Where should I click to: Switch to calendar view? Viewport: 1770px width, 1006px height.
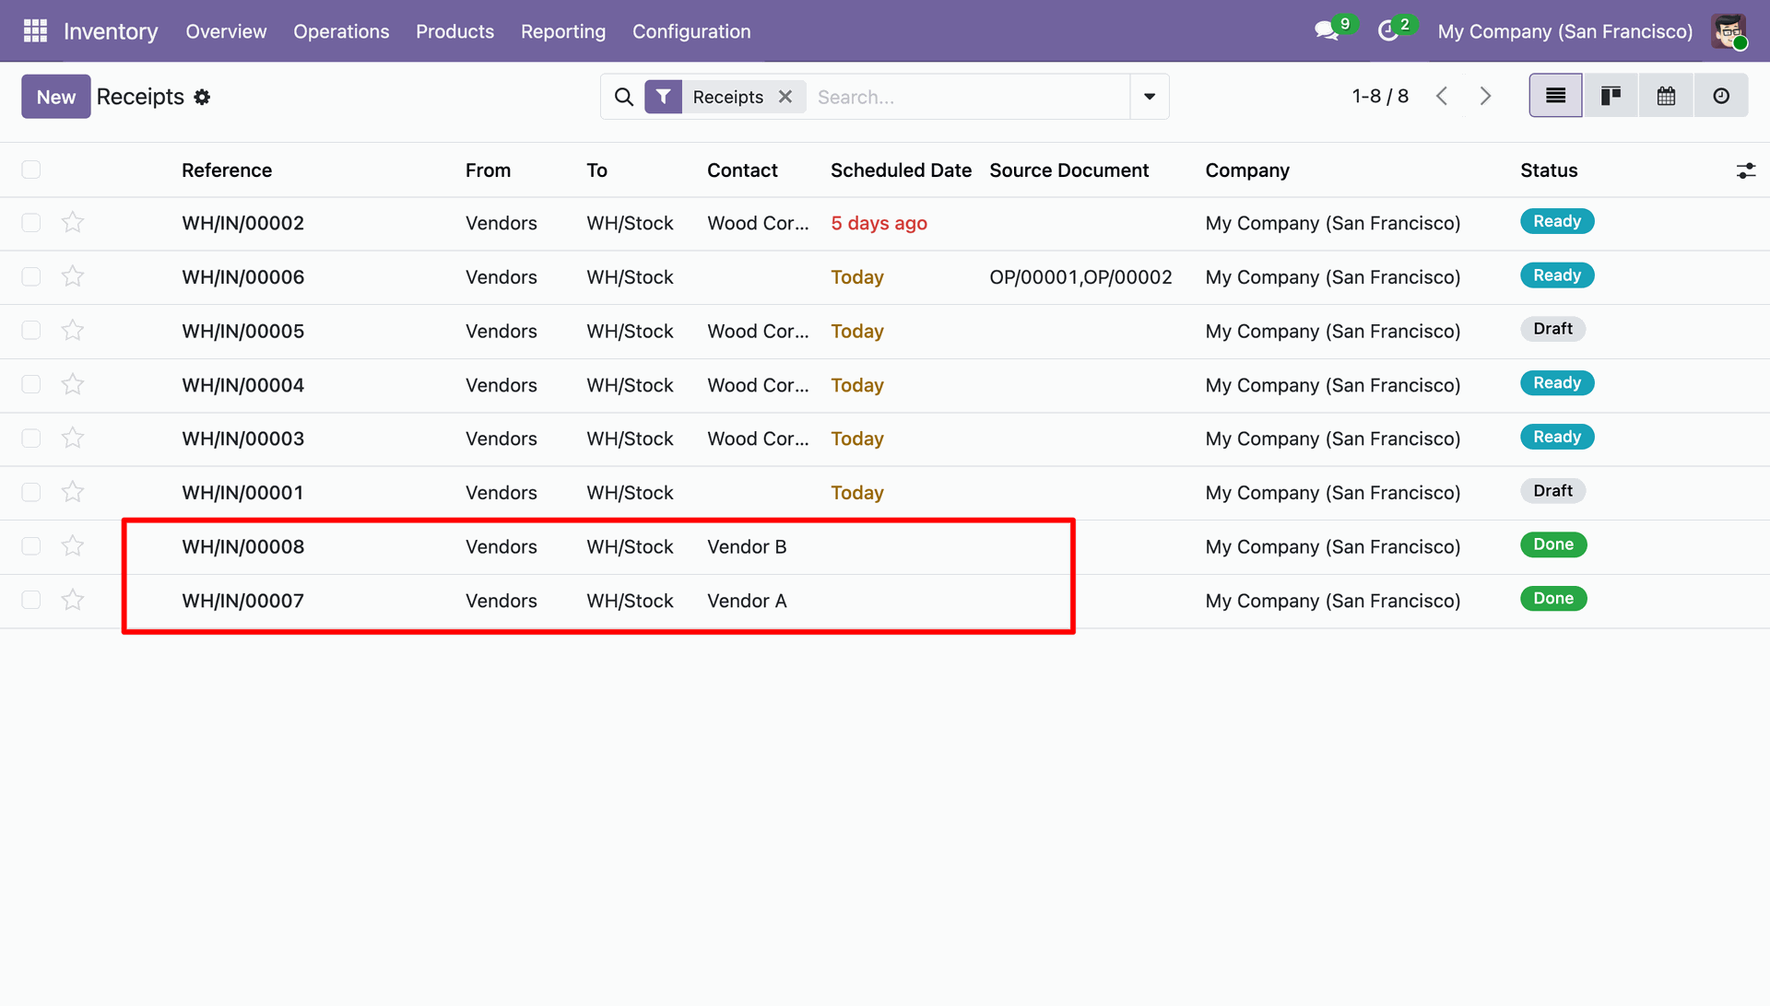point(1666,96)
